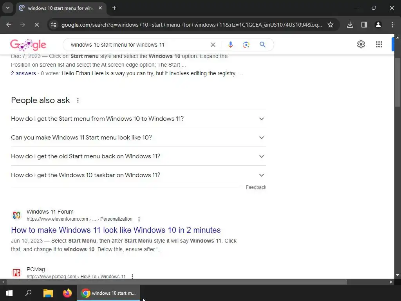Viewport: 401px width, 301px height.
Task: Click the vertical scrollbar thumb
Action: point(397,82)
